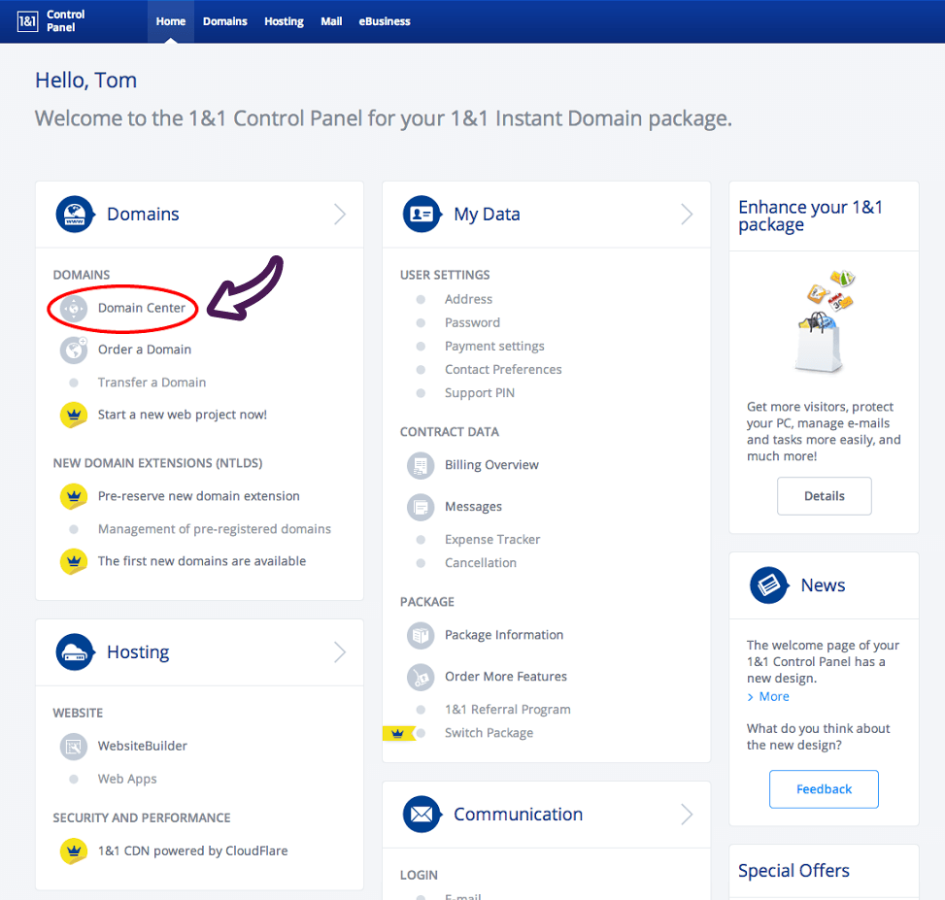
Task: Click the Hosting cloud server icon
Action: click(75, 651)
